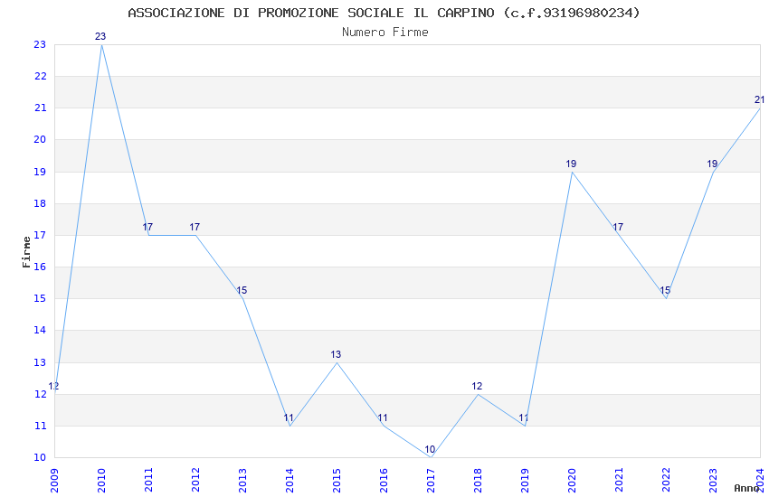The width and height of the screenshot is (769, 497).
Task: Click the y-axis value 14
Action: 40,331
